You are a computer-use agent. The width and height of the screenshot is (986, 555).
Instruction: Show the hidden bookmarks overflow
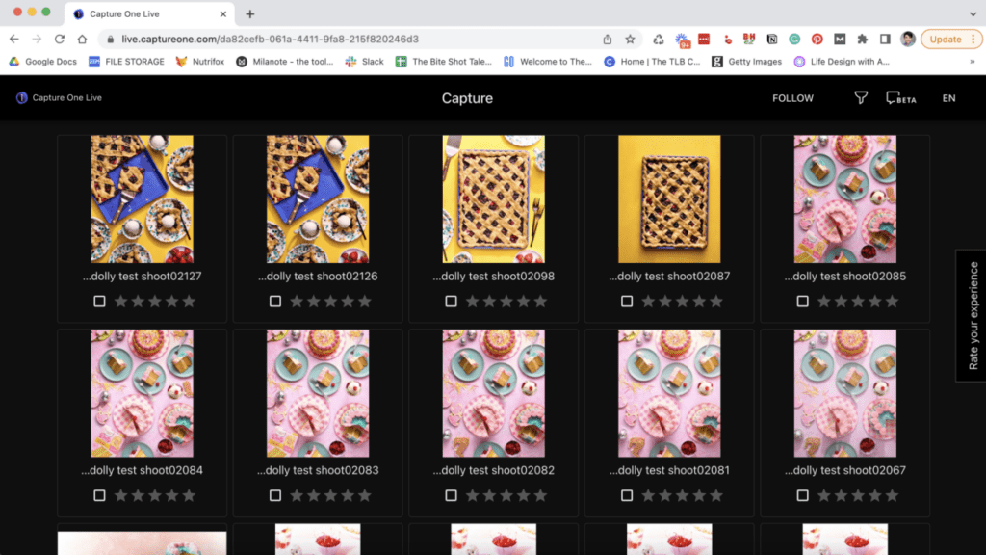coord(973,62)
